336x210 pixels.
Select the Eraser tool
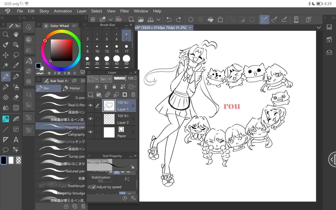[16, 97]
